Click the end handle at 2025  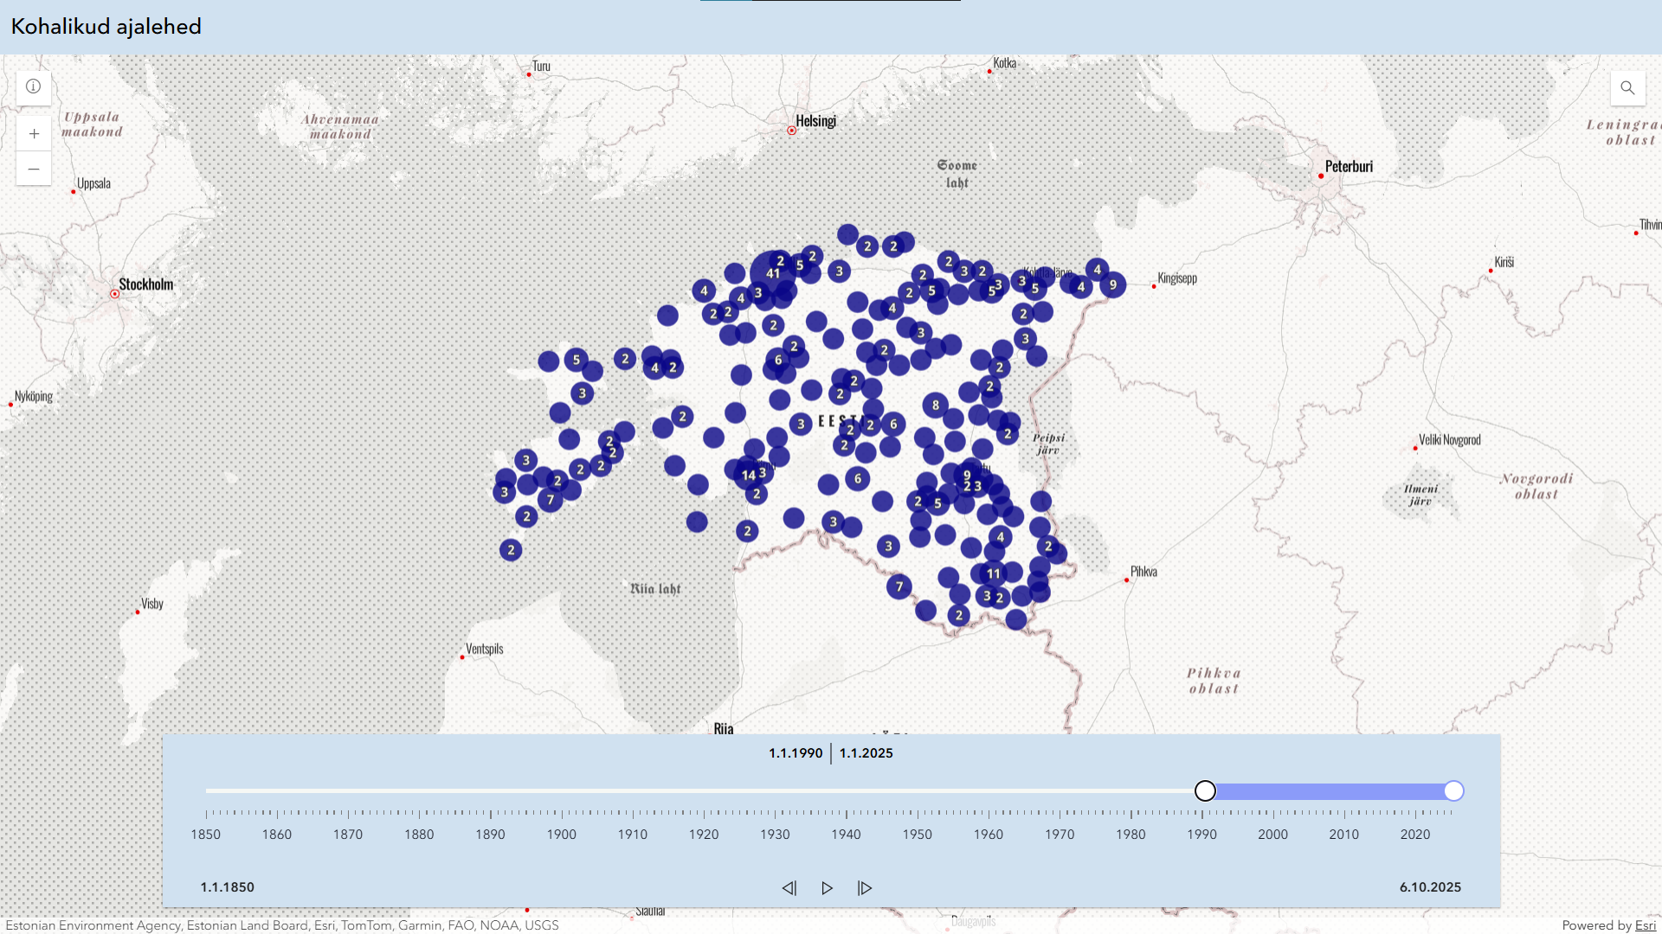coord(1453,790)
